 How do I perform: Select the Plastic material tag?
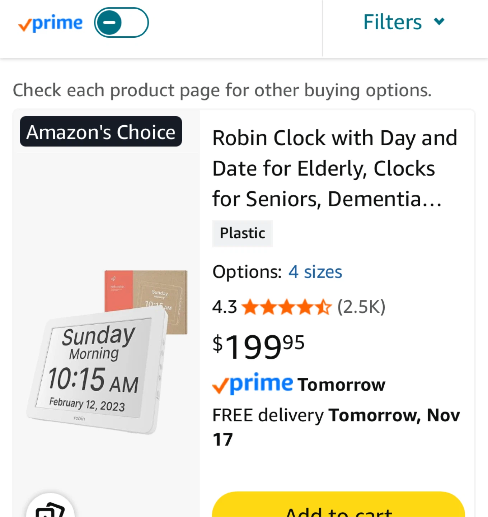[x=243, y=233]
